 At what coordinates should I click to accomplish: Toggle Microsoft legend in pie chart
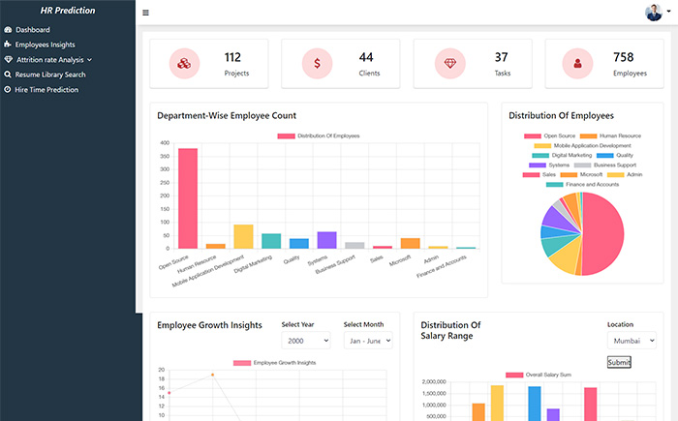tap(581, 174)
